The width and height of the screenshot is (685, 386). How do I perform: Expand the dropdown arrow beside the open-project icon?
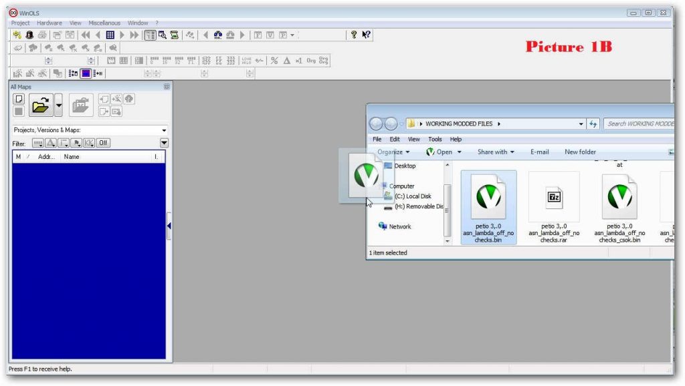click(x=58, y=105)
